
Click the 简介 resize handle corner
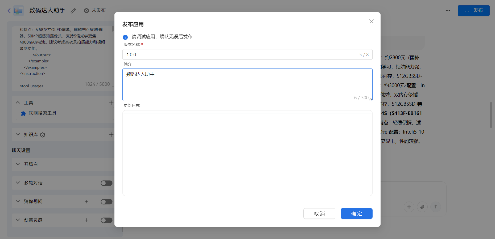click(370, 99)
